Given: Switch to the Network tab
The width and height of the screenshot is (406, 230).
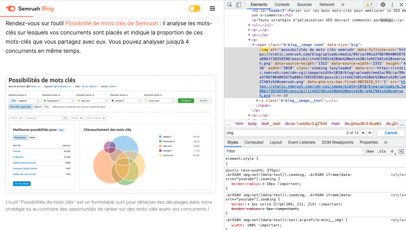Looking at the screenshot, I should [327, 4].
